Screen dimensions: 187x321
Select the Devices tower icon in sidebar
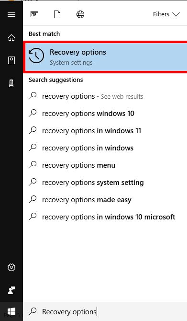click(x=11, y=83)
